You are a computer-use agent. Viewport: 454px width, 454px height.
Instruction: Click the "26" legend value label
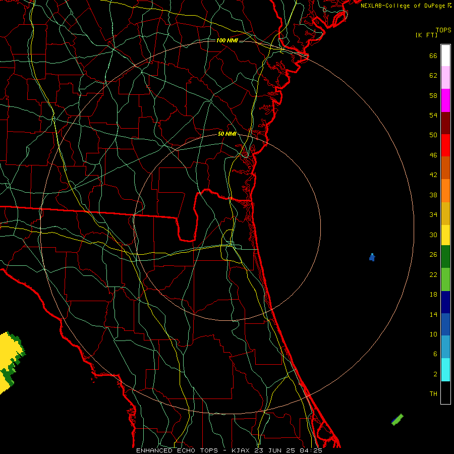click(433, 255)
